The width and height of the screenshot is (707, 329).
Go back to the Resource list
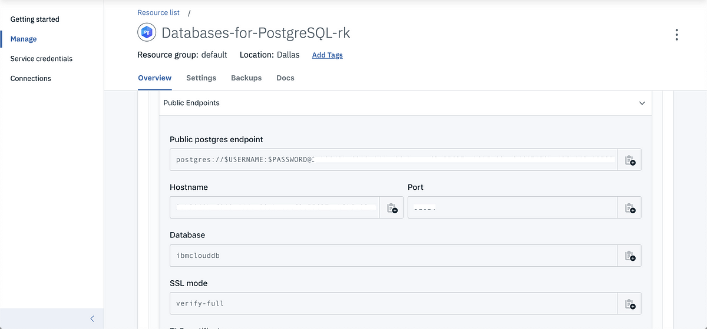(158, 12)
